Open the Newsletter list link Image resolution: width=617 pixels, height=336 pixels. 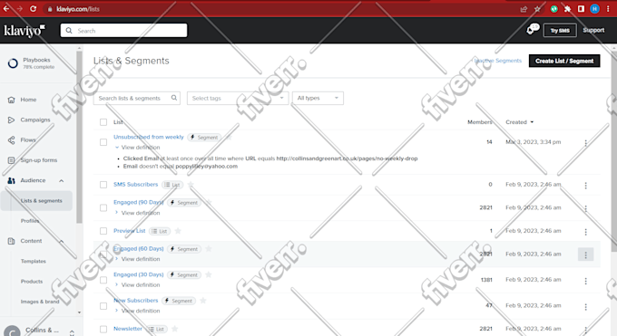(x=128, y=329)
